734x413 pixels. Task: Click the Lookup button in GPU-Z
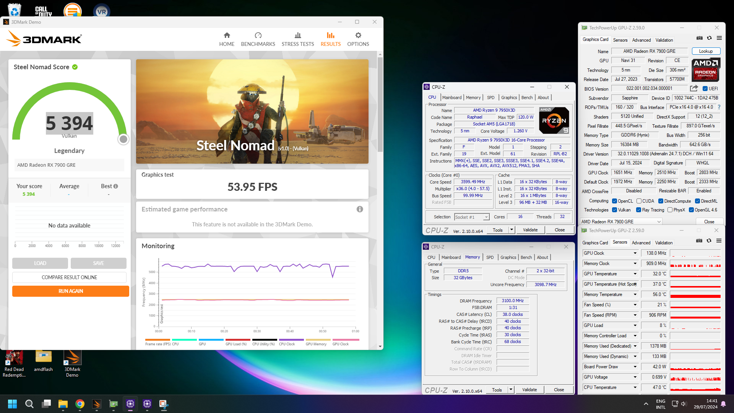(x=706, y=51)
